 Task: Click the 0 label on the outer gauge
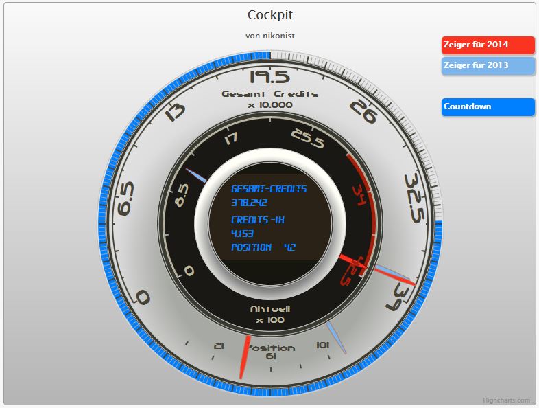[x=143, y=297]
